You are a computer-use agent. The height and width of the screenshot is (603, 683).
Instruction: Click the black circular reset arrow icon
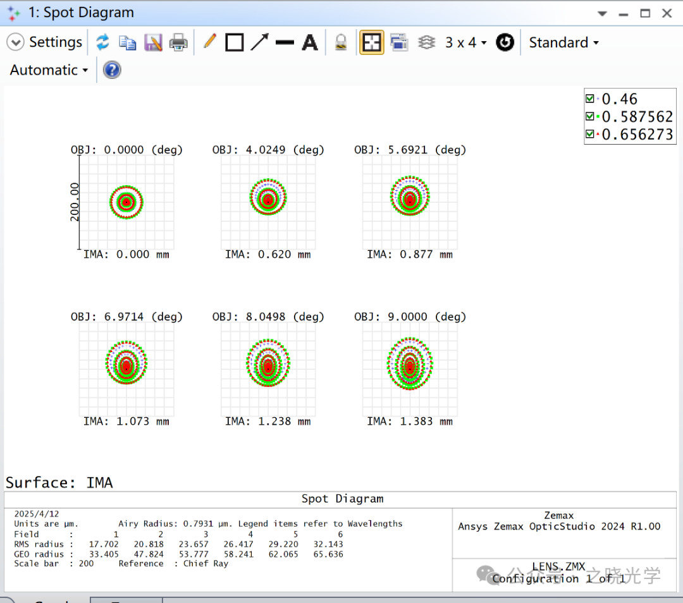(505, 42)
